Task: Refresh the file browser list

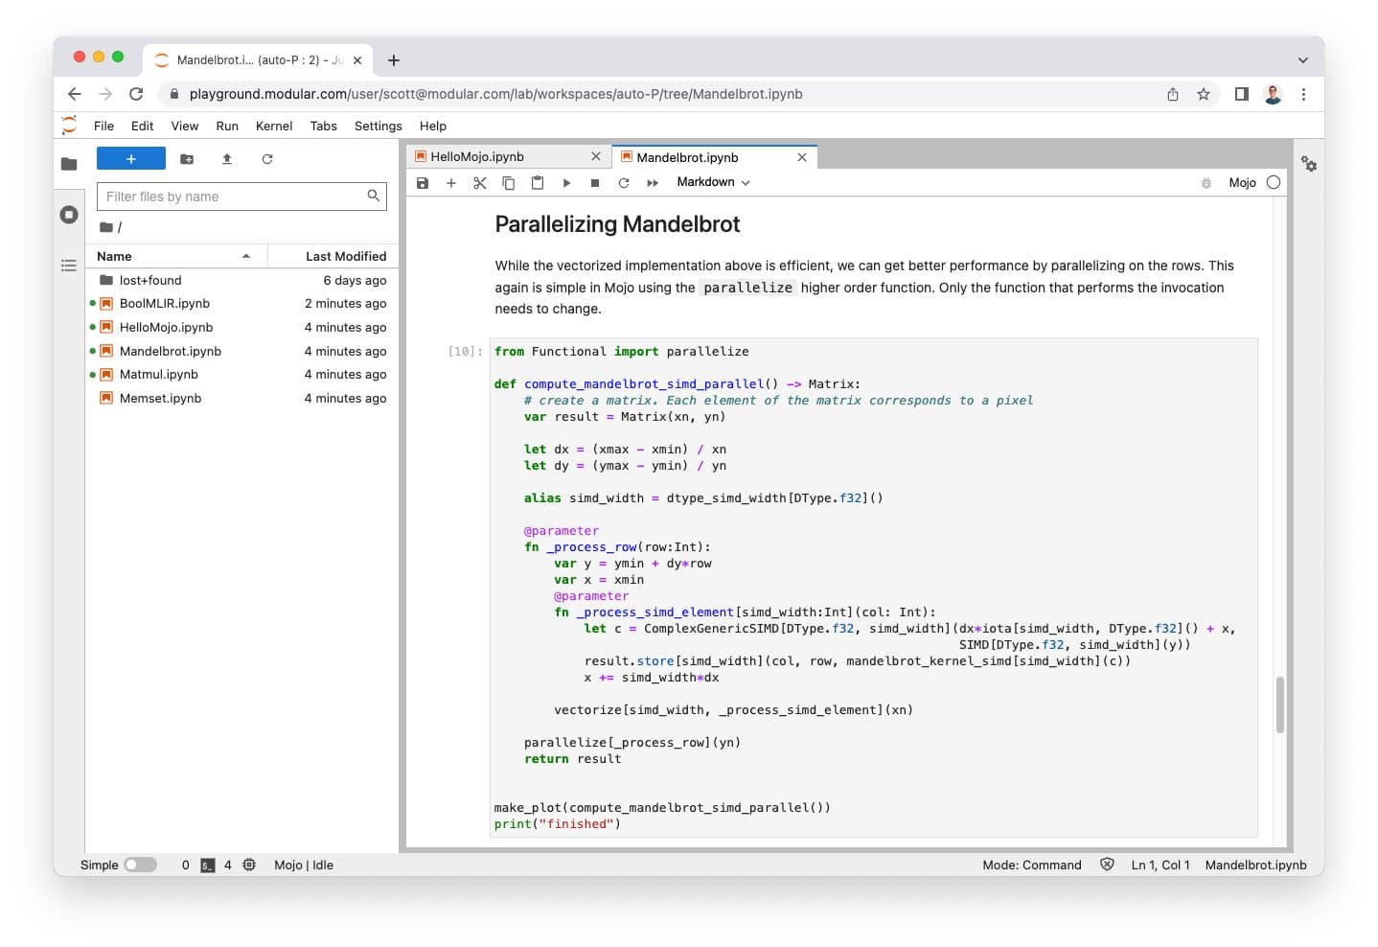Action: [x=267, y=159]
